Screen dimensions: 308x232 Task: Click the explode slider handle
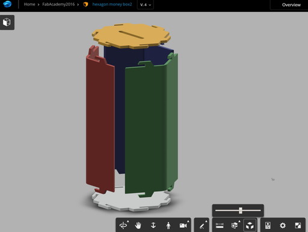click(241, 210)
